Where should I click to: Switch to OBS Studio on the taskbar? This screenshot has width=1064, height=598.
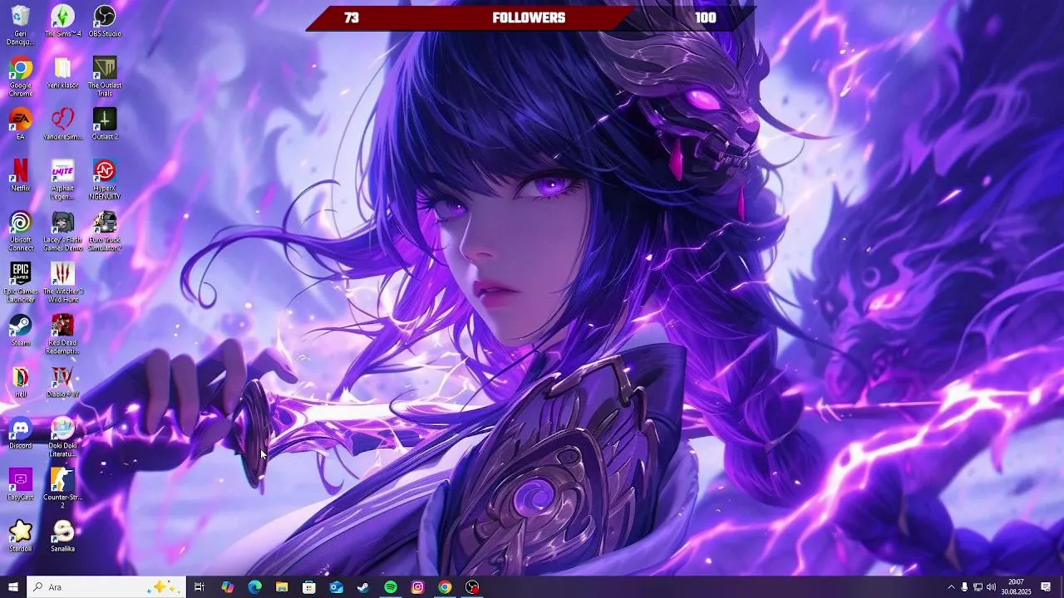[x=472, y=587]
